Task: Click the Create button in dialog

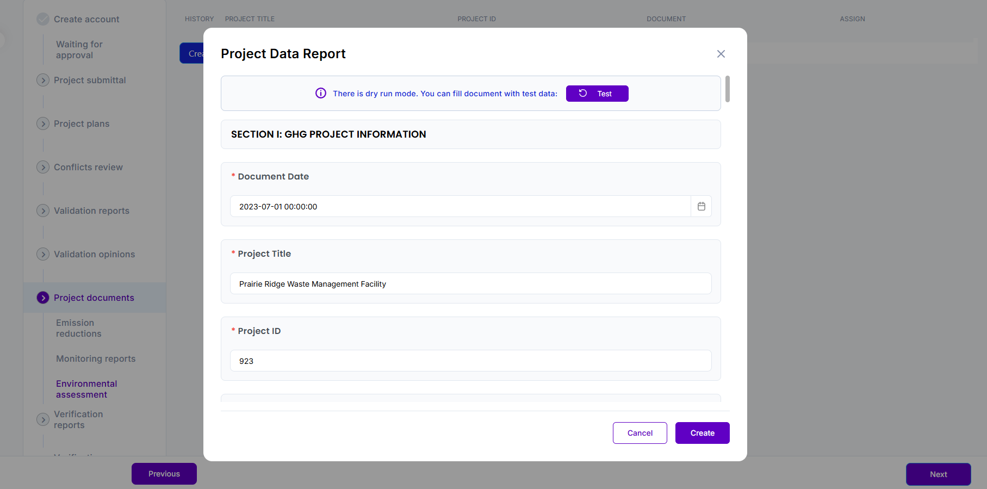Action: (703, 433)
